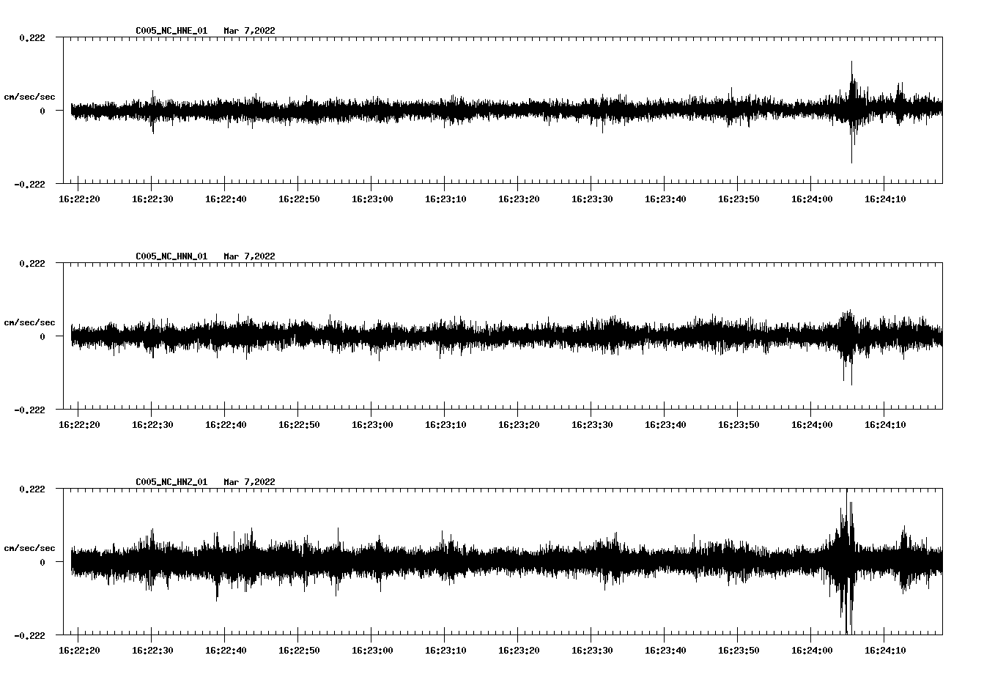Select the 16:23:20 time label under the HNE plot
The image size is (995, 677).
coord(519,199)
